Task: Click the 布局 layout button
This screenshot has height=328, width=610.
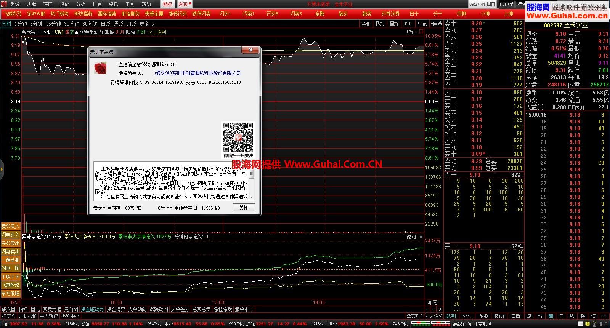Action: [432, 302]
